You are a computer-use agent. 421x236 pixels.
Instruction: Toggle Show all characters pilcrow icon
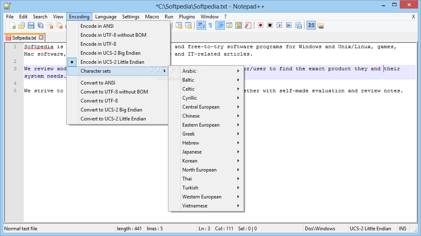point(210,25)
